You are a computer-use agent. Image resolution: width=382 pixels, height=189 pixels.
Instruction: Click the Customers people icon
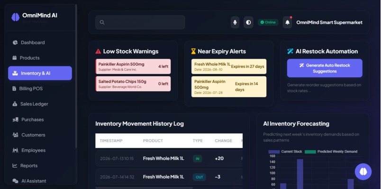pyautogui.click(x=15, y=135)
